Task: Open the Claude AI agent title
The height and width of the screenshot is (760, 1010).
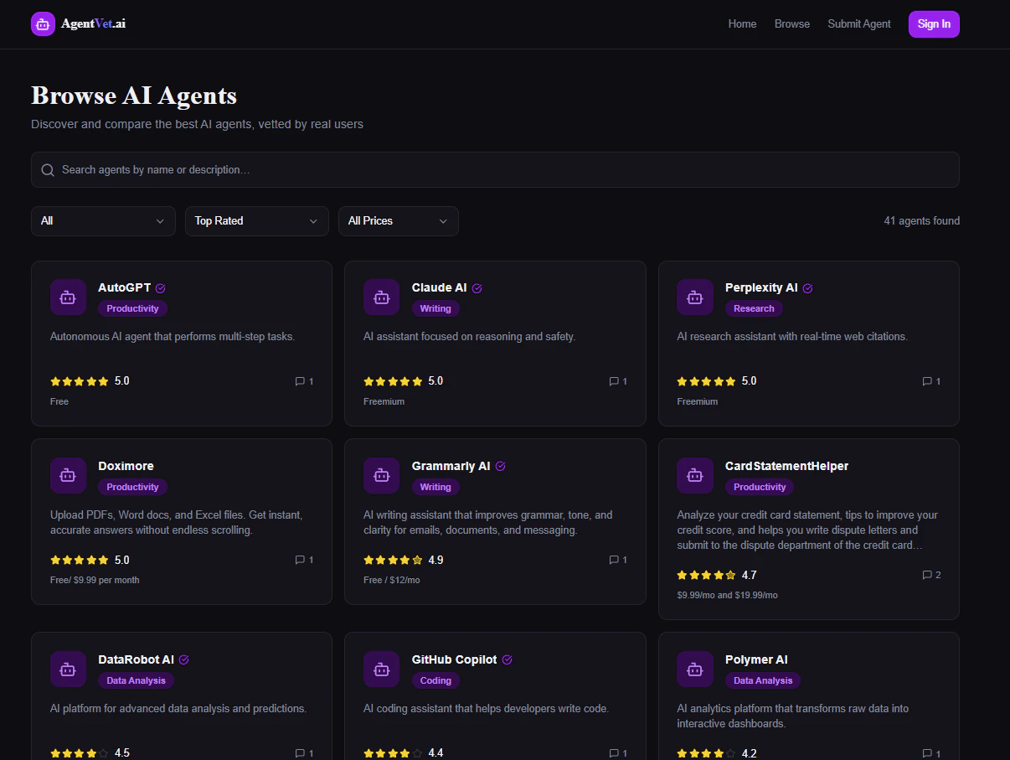Action: 440,287
